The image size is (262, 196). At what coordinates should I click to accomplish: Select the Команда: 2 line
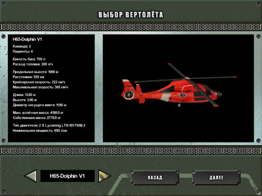point(22,47)
